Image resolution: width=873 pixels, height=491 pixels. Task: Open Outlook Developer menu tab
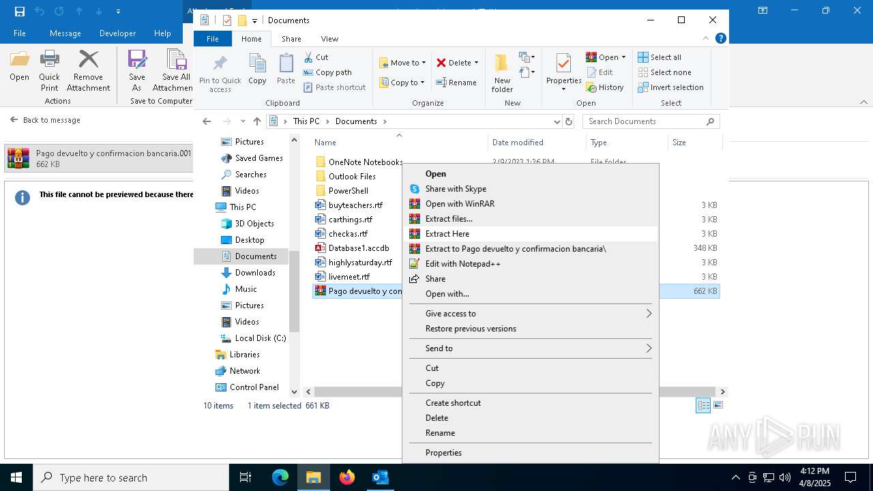117,33
